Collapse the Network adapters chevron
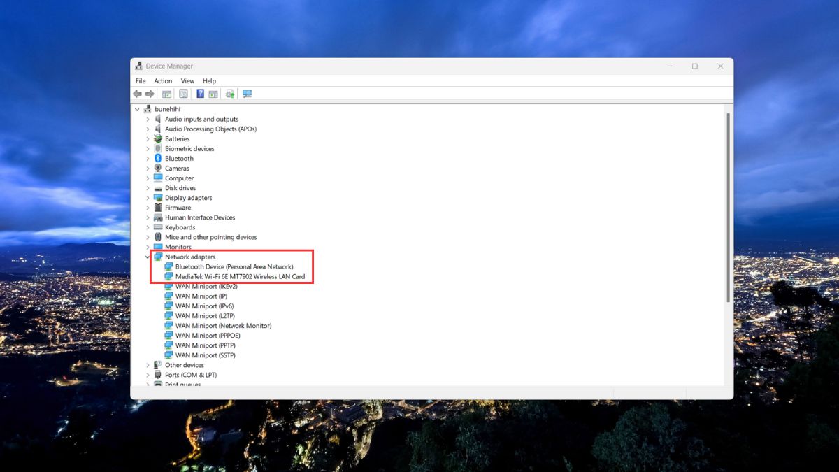 point(148,257)
